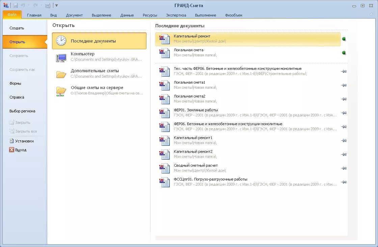Switch to the Выделение tab
Viewport: 378px width, 247px height.
point(102,15)
